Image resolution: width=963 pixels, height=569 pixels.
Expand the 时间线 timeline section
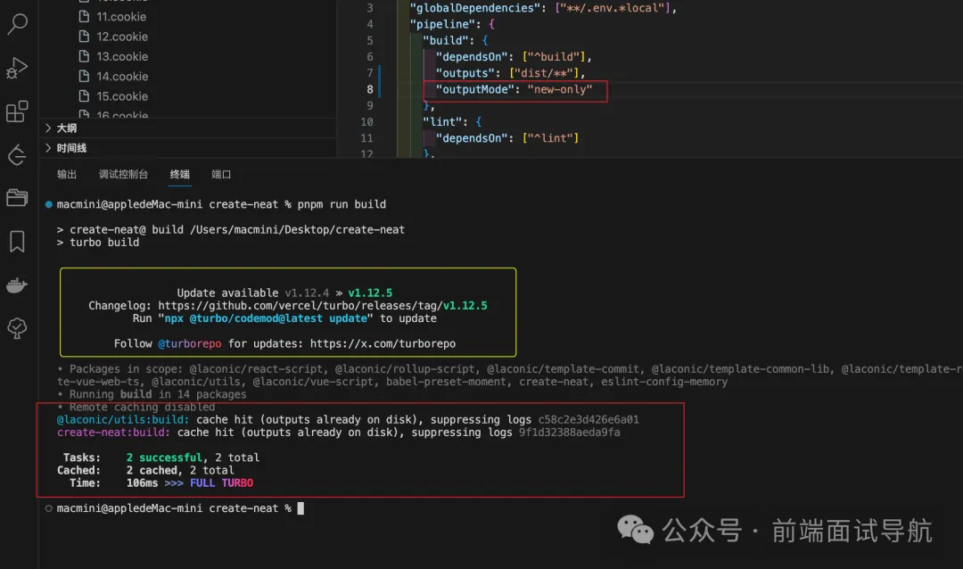pyautogui.click(x=71, y=148)
